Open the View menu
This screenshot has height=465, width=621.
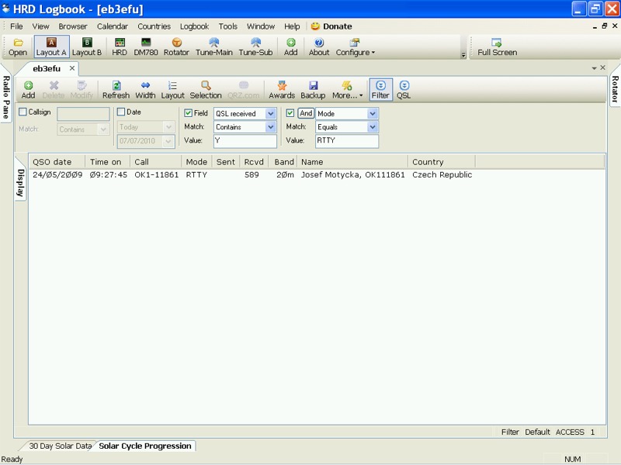[x=41, y=26]
